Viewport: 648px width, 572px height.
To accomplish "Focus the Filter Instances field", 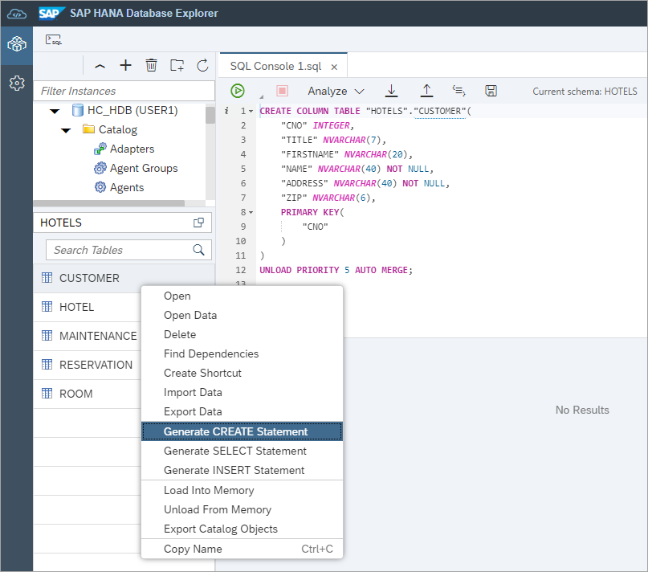I will click(x=124, y=91).
